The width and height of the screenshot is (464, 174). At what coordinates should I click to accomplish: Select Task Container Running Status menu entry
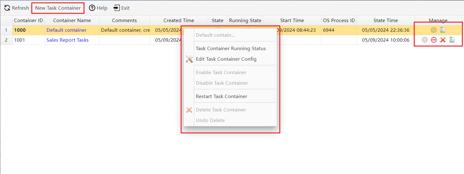pyautogui.click(x=231, y=49)
